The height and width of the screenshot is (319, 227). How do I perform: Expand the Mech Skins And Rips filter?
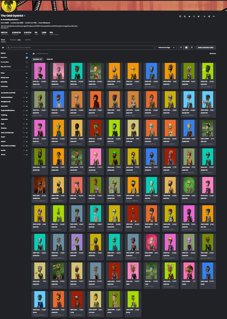click(x=14, y=146)
